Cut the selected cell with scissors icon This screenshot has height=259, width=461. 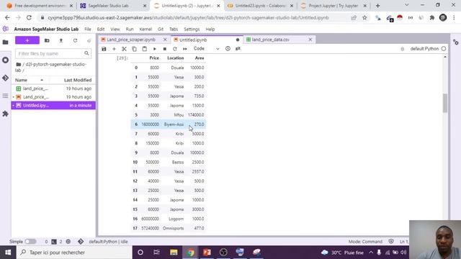(124, 49)
